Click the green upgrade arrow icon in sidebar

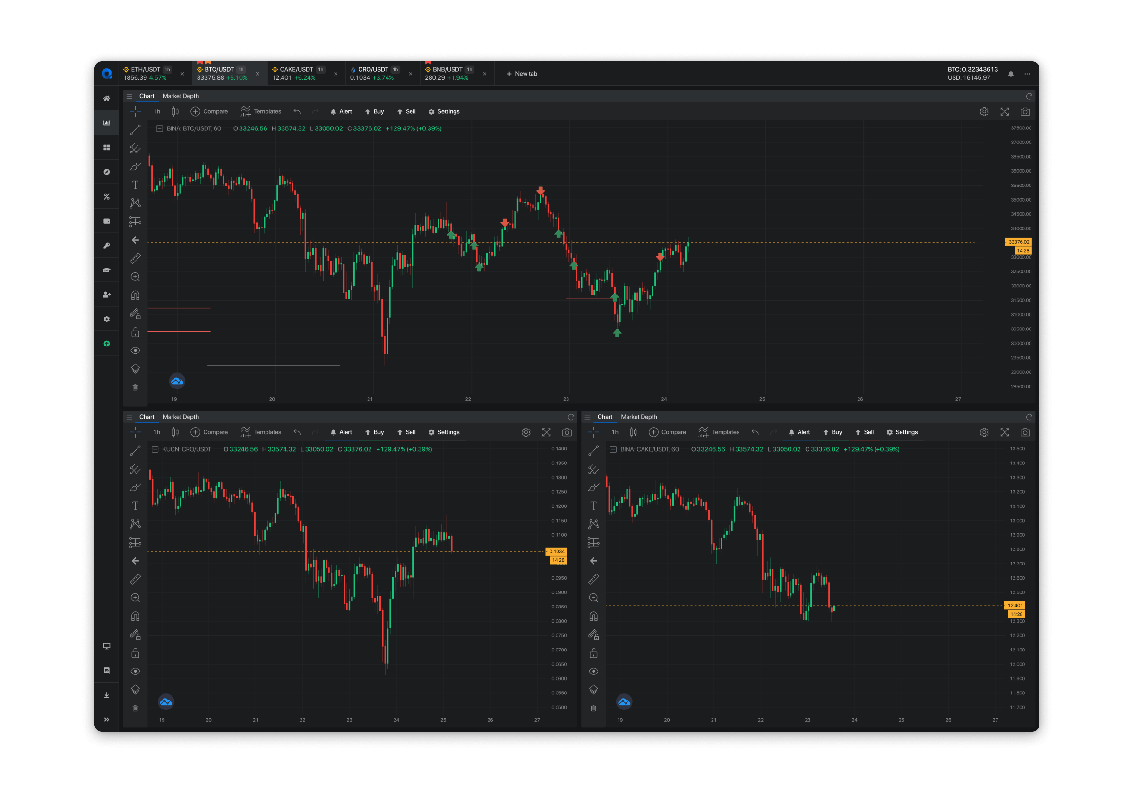(x=107, y=344)
